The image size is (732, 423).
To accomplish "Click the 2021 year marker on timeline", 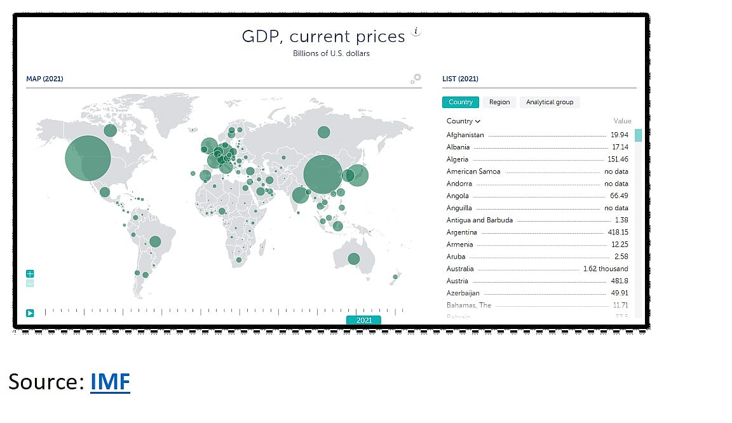I will (363, 320).
